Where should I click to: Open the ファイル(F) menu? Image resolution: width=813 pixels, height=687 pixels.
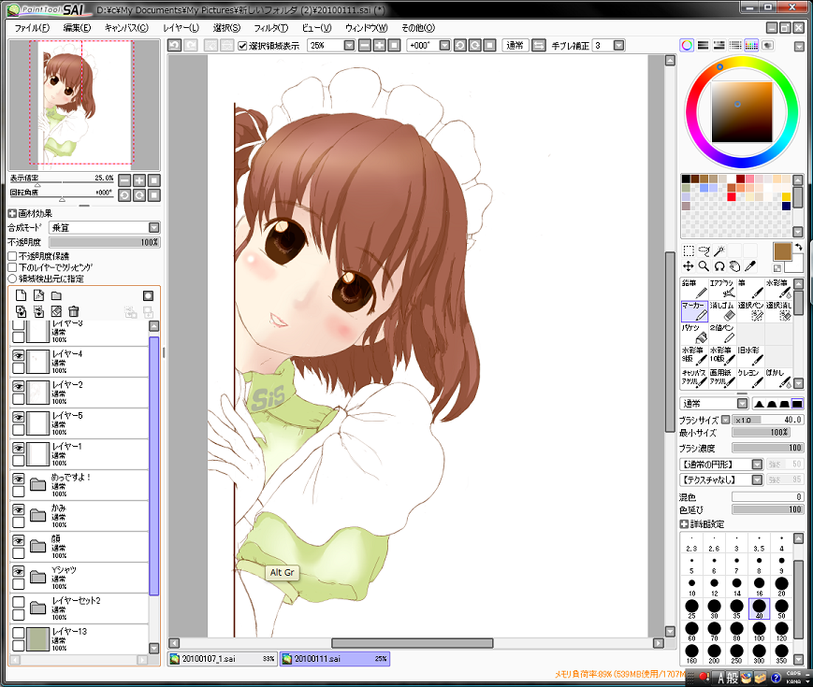[32, 28]
